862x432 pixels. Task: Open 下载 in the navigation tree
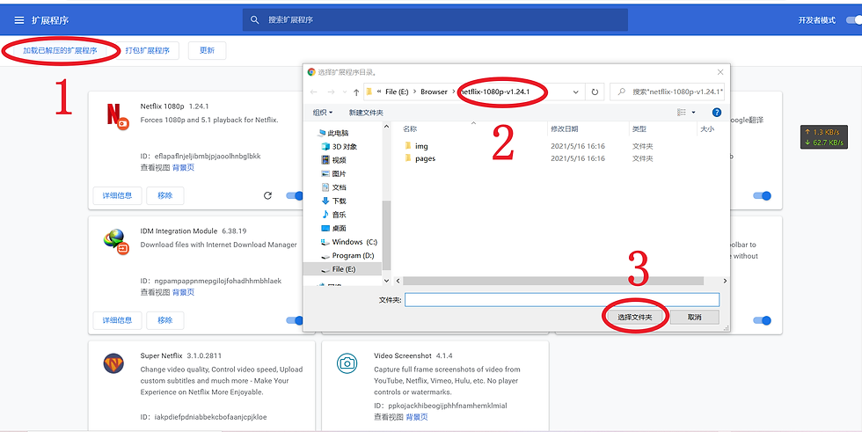tap(333, 201)
